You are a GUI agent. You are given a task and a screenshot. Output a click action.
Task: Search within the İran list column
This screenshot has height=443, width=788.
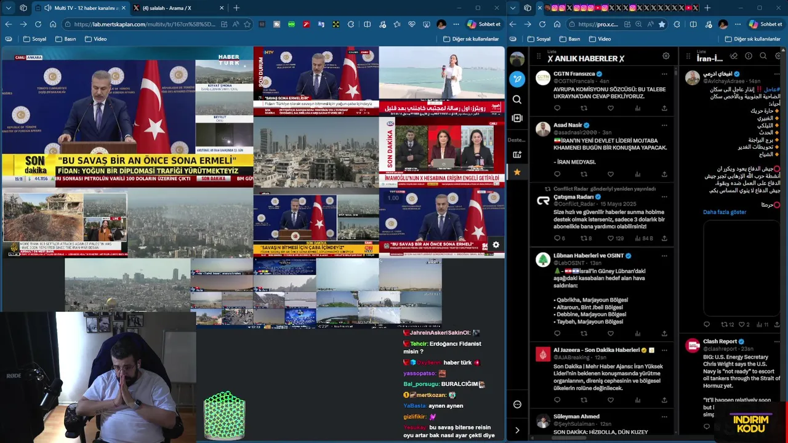pyautogui.click(x=763, y=56)
